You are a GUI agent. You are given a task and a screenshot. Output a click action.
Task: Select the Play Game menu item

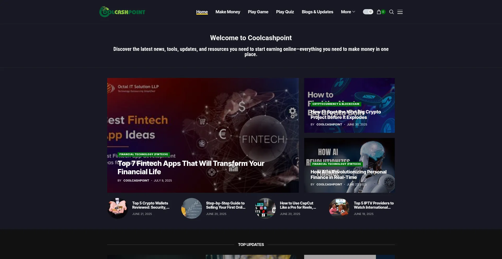click(x=258, y=12)
